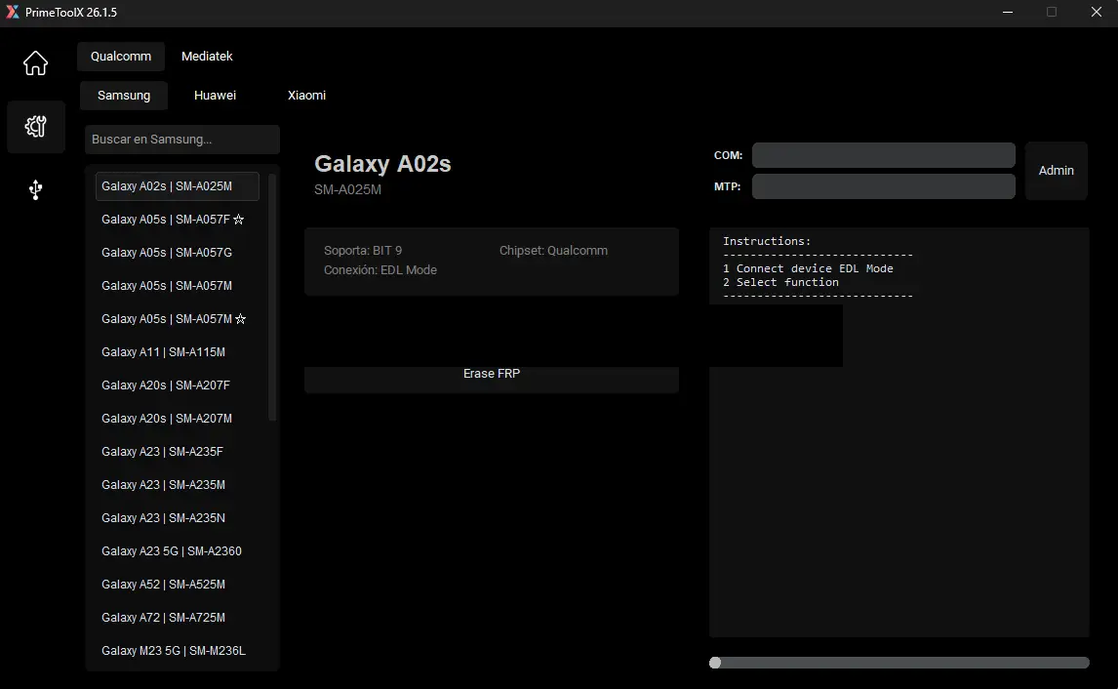Click the Erase FRP button
The width and height of the screenshot is (1118, 689).
click(492, 380)
